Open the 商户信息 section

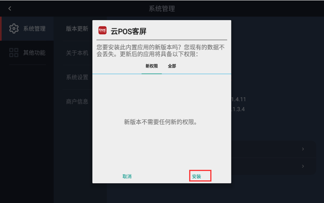pyautogui.click(x=77, y=101)
